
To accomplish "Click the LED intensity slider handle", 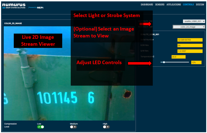I will click(164, 62).
